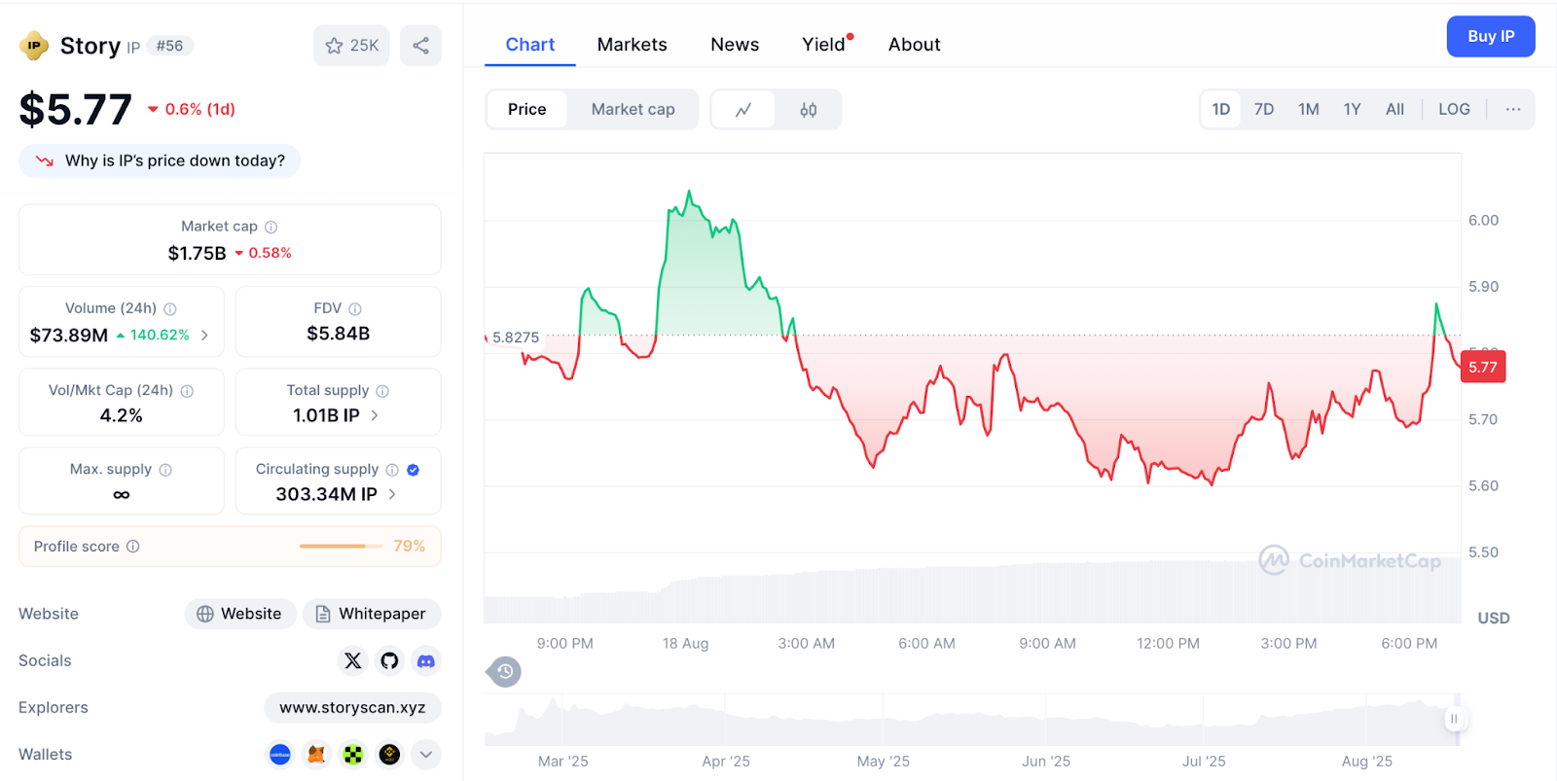The width and height of the screenshot is (1557, 781).
Task: Switch to candlestick chart view
Action: click(809, 110)
